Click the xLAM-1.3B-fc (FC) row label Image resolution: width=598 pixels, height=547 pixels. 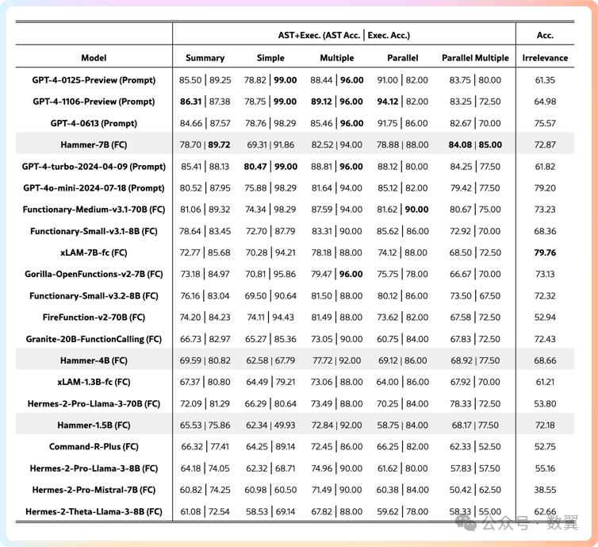click(94, 382)
